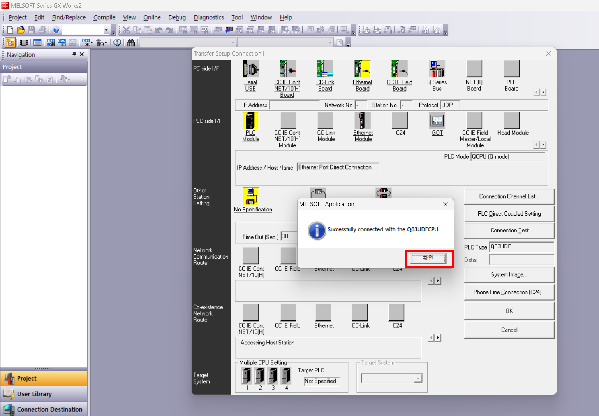Screen dimensions: 599x416
Task: Open the Find/Replace menu
Action: point(69,17)
